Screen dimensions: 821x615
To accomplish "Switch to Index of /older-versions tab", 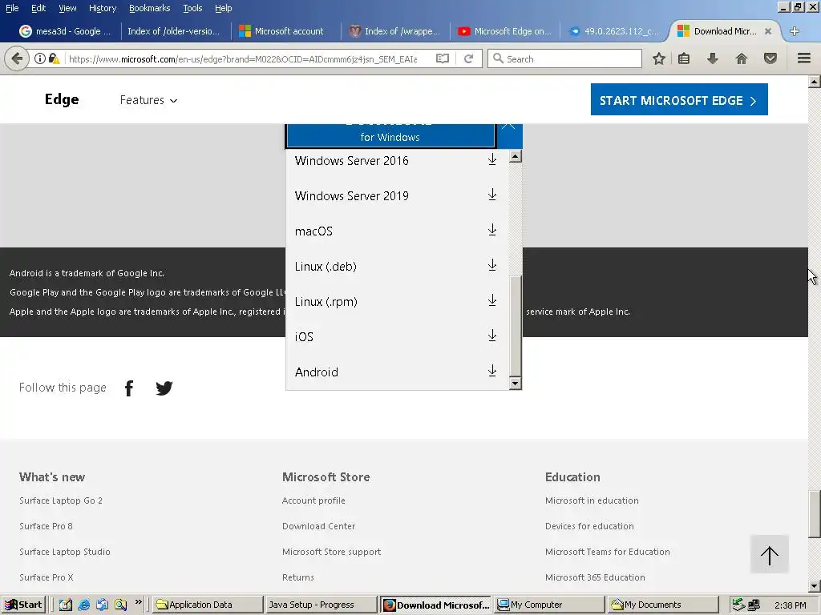I will click(173, 31).
